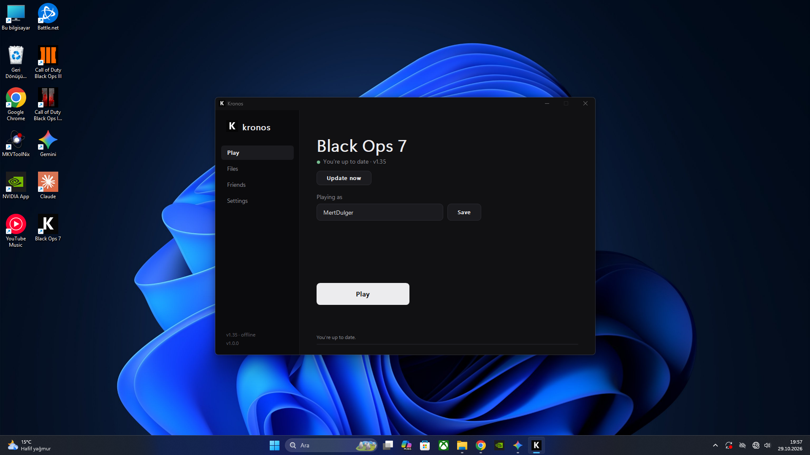The height and width of the screenshot is (455, 810).
Task: Open the network globe tray icon
Action: [756, 445]
